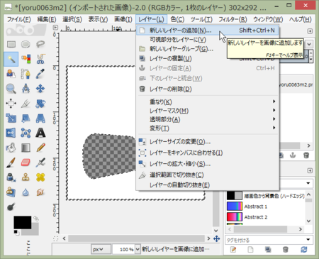Select the Paintbrush tool
The height and width of the screenshot is (259, 319).
(11, 162)
